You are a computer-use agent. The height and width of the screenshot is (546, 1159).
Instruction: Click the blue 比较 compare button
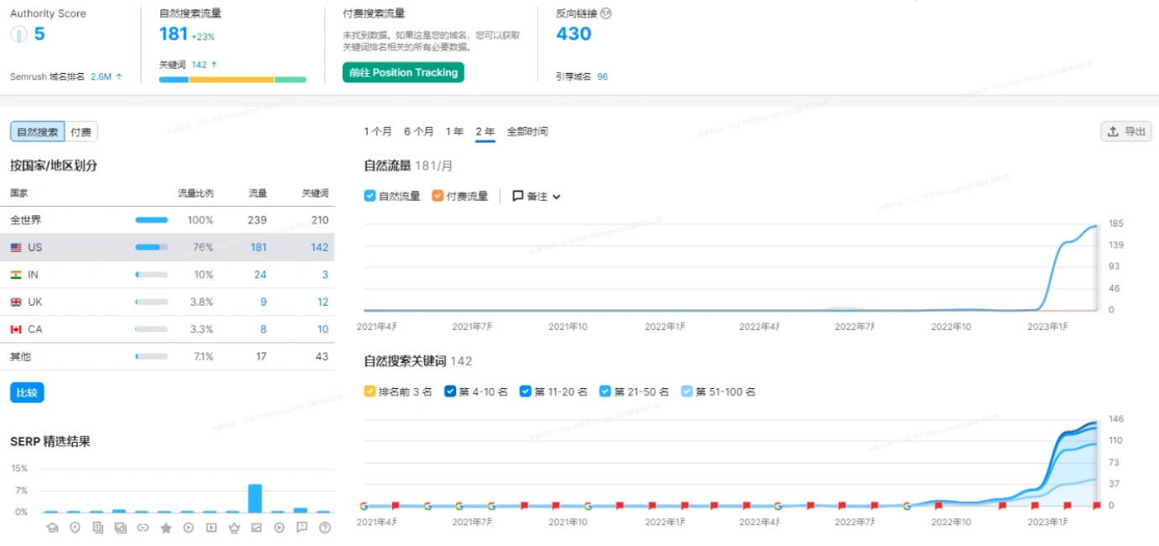click(x=27, y=392)
